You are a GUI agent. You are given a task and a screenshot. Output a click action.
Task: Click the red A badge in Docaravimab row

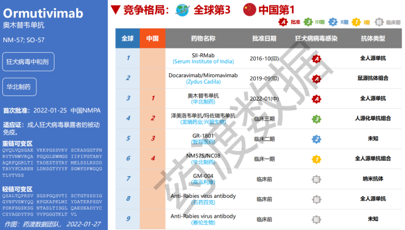[317, 78]
